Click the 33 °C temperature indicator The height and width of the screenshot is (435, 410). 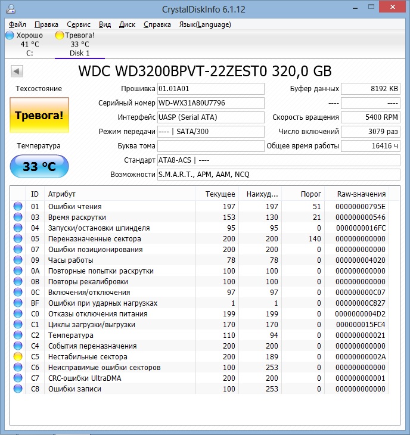point(39,166)
